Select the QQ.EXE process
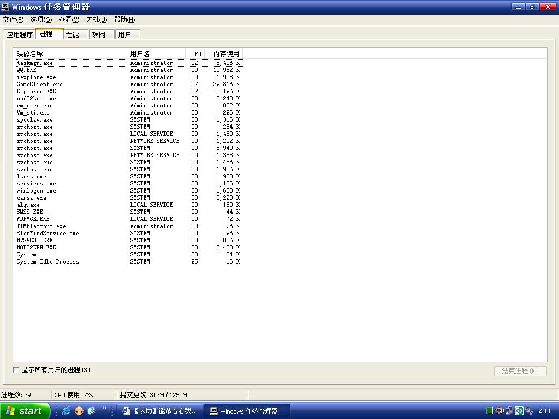This screenshot has width=559, height=419. pyautogui.click(x=129, y=70)
